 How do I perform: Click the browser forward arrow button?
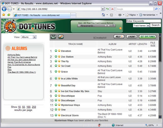tap(9, 9)
